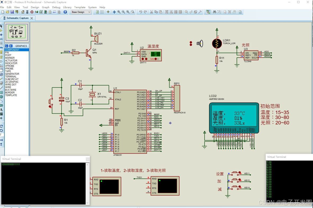The height and width of the screenshot is (208, 313).
Task: Click the Save Project icon
Action: pos(12,12)
